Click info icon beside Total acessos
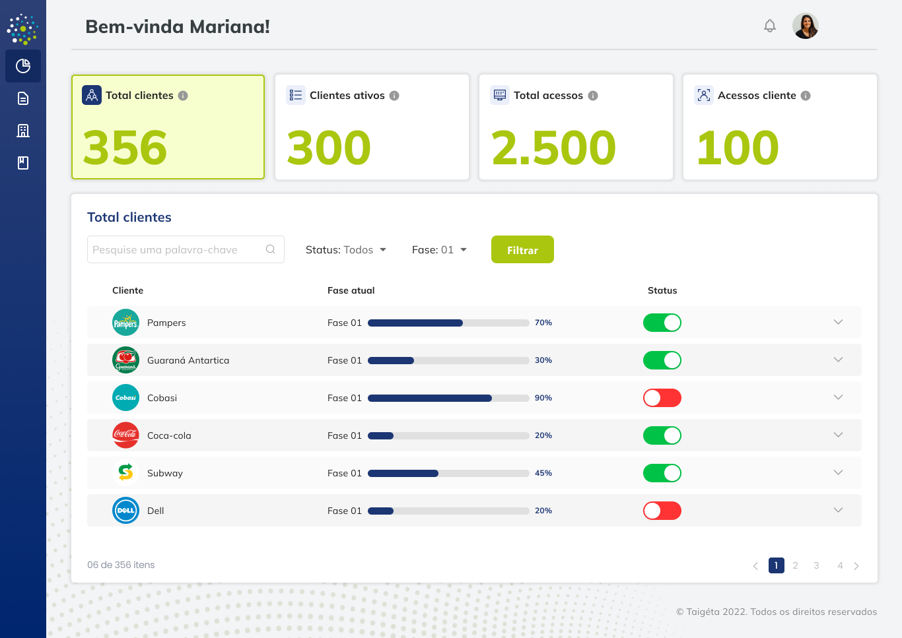Image resolution: width=902 pixels, height=638 pixels. [x=593, y=96]
